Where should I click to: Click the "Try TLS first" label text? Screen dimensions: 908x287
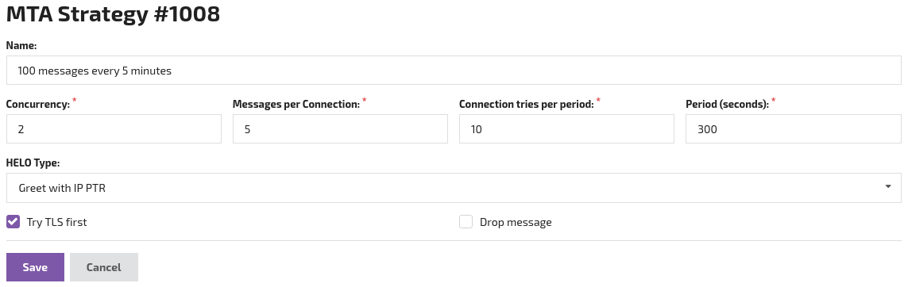coord(56,222)
